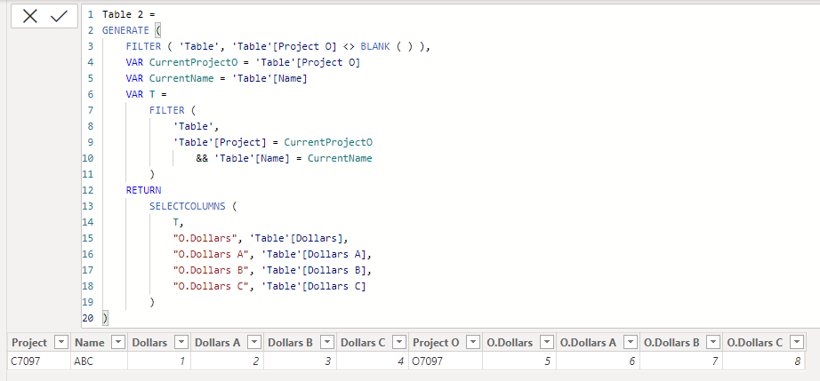The image size is (820, 381).
Task: Open the Dollars C column filter dropdown
Action: click(399, 343)
